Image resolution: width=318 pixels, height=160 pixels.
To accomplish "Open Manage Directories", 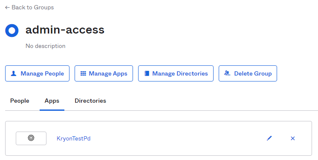I will [176, 73].
